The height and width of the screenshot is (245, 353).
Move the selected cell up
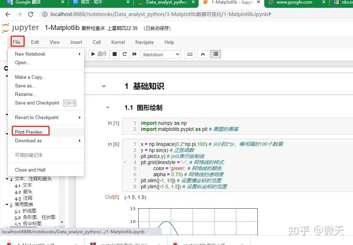pyautogui.click(x=203, y=54)
